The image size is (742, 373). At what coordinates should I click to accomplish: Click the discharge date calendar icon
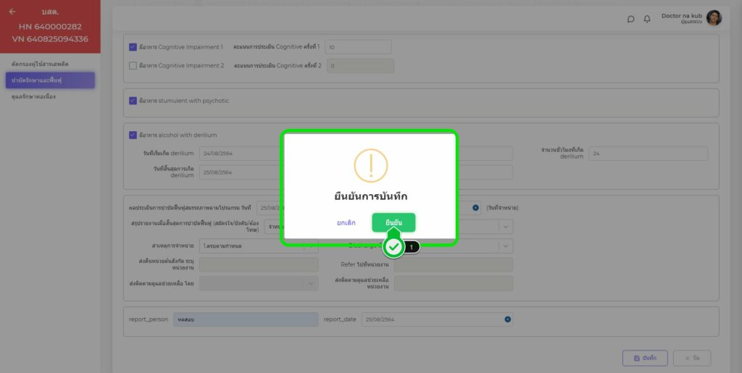coord(475,207)
